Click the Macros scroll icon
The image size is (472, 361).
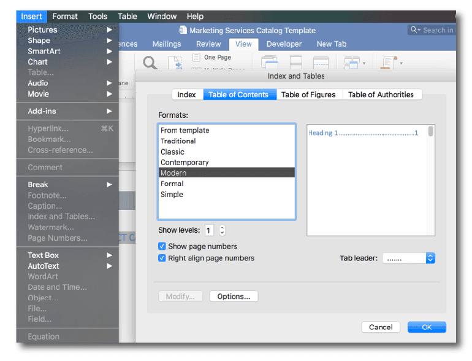[389, 63]
